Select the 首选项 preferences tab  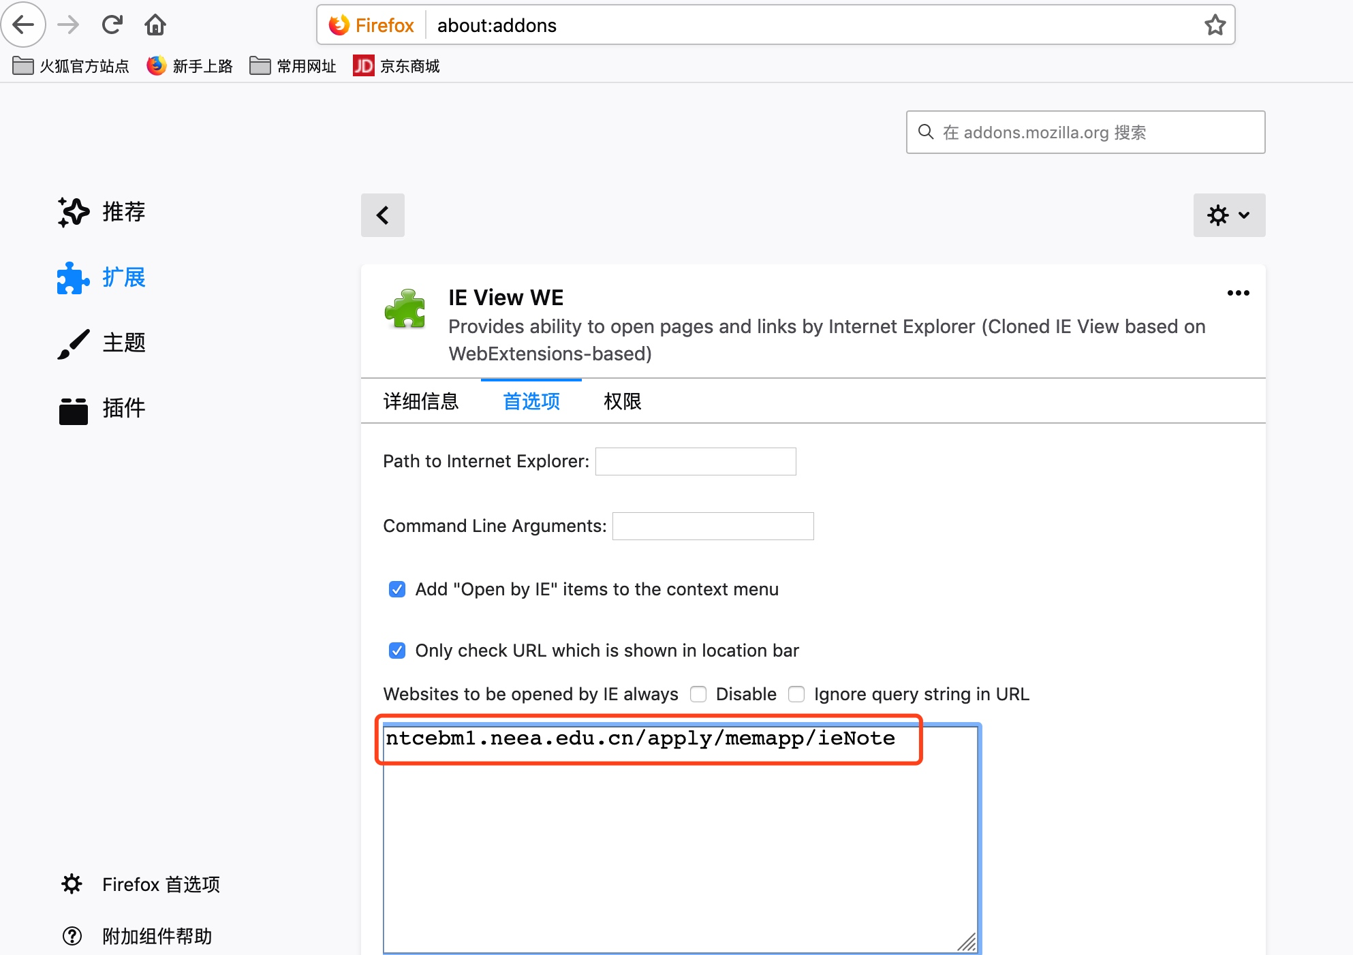click(531, 401)
